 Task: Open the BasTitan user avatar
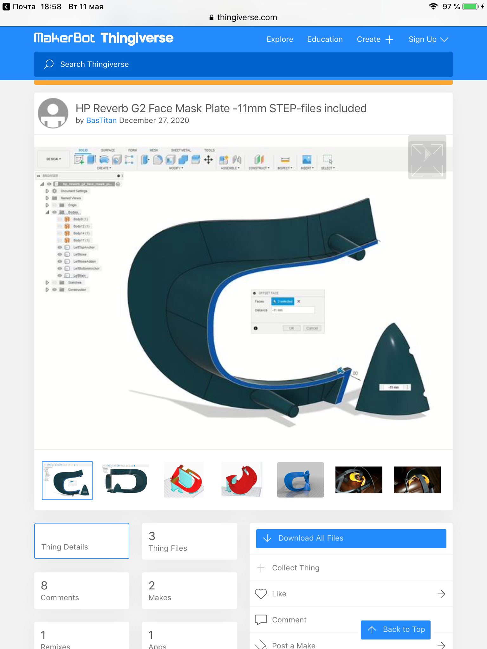[53, 113]
